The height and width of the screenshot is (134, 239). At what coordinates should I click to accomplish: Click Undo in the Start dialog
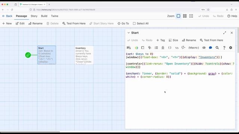[x=133, y=40]
